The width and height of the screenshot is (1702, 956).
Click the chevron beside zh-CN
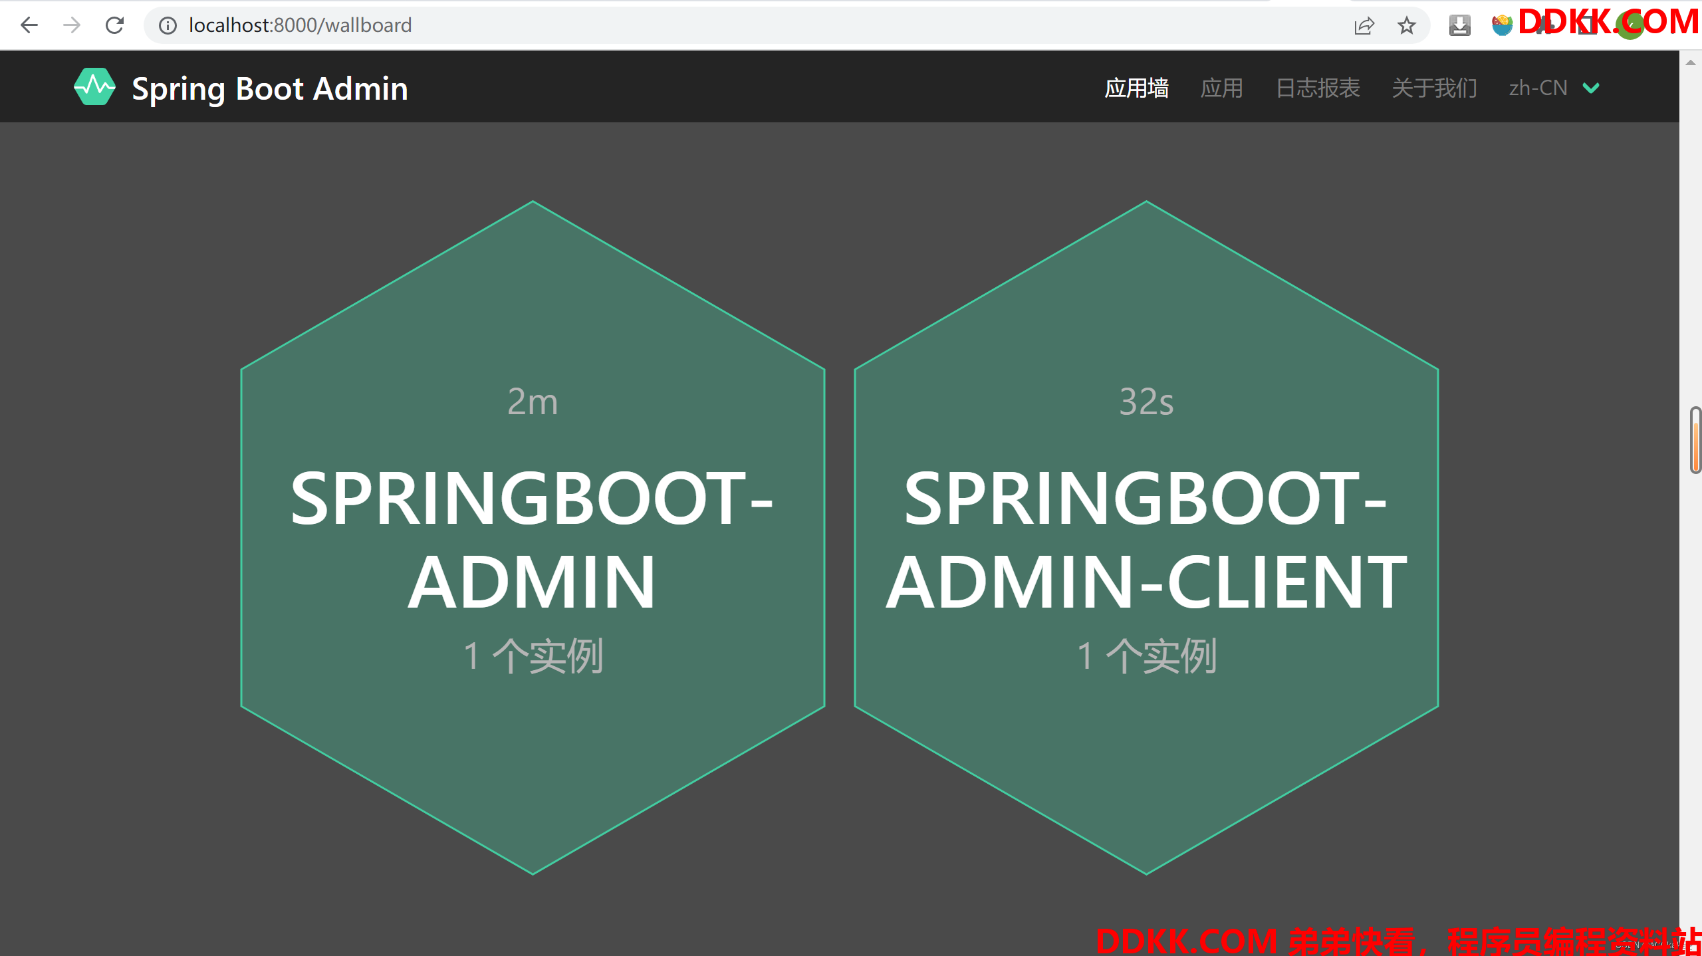pyautogui.click(x=1591, y=88)
